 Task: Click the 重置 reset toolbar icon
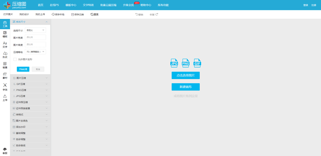(95, 14)
